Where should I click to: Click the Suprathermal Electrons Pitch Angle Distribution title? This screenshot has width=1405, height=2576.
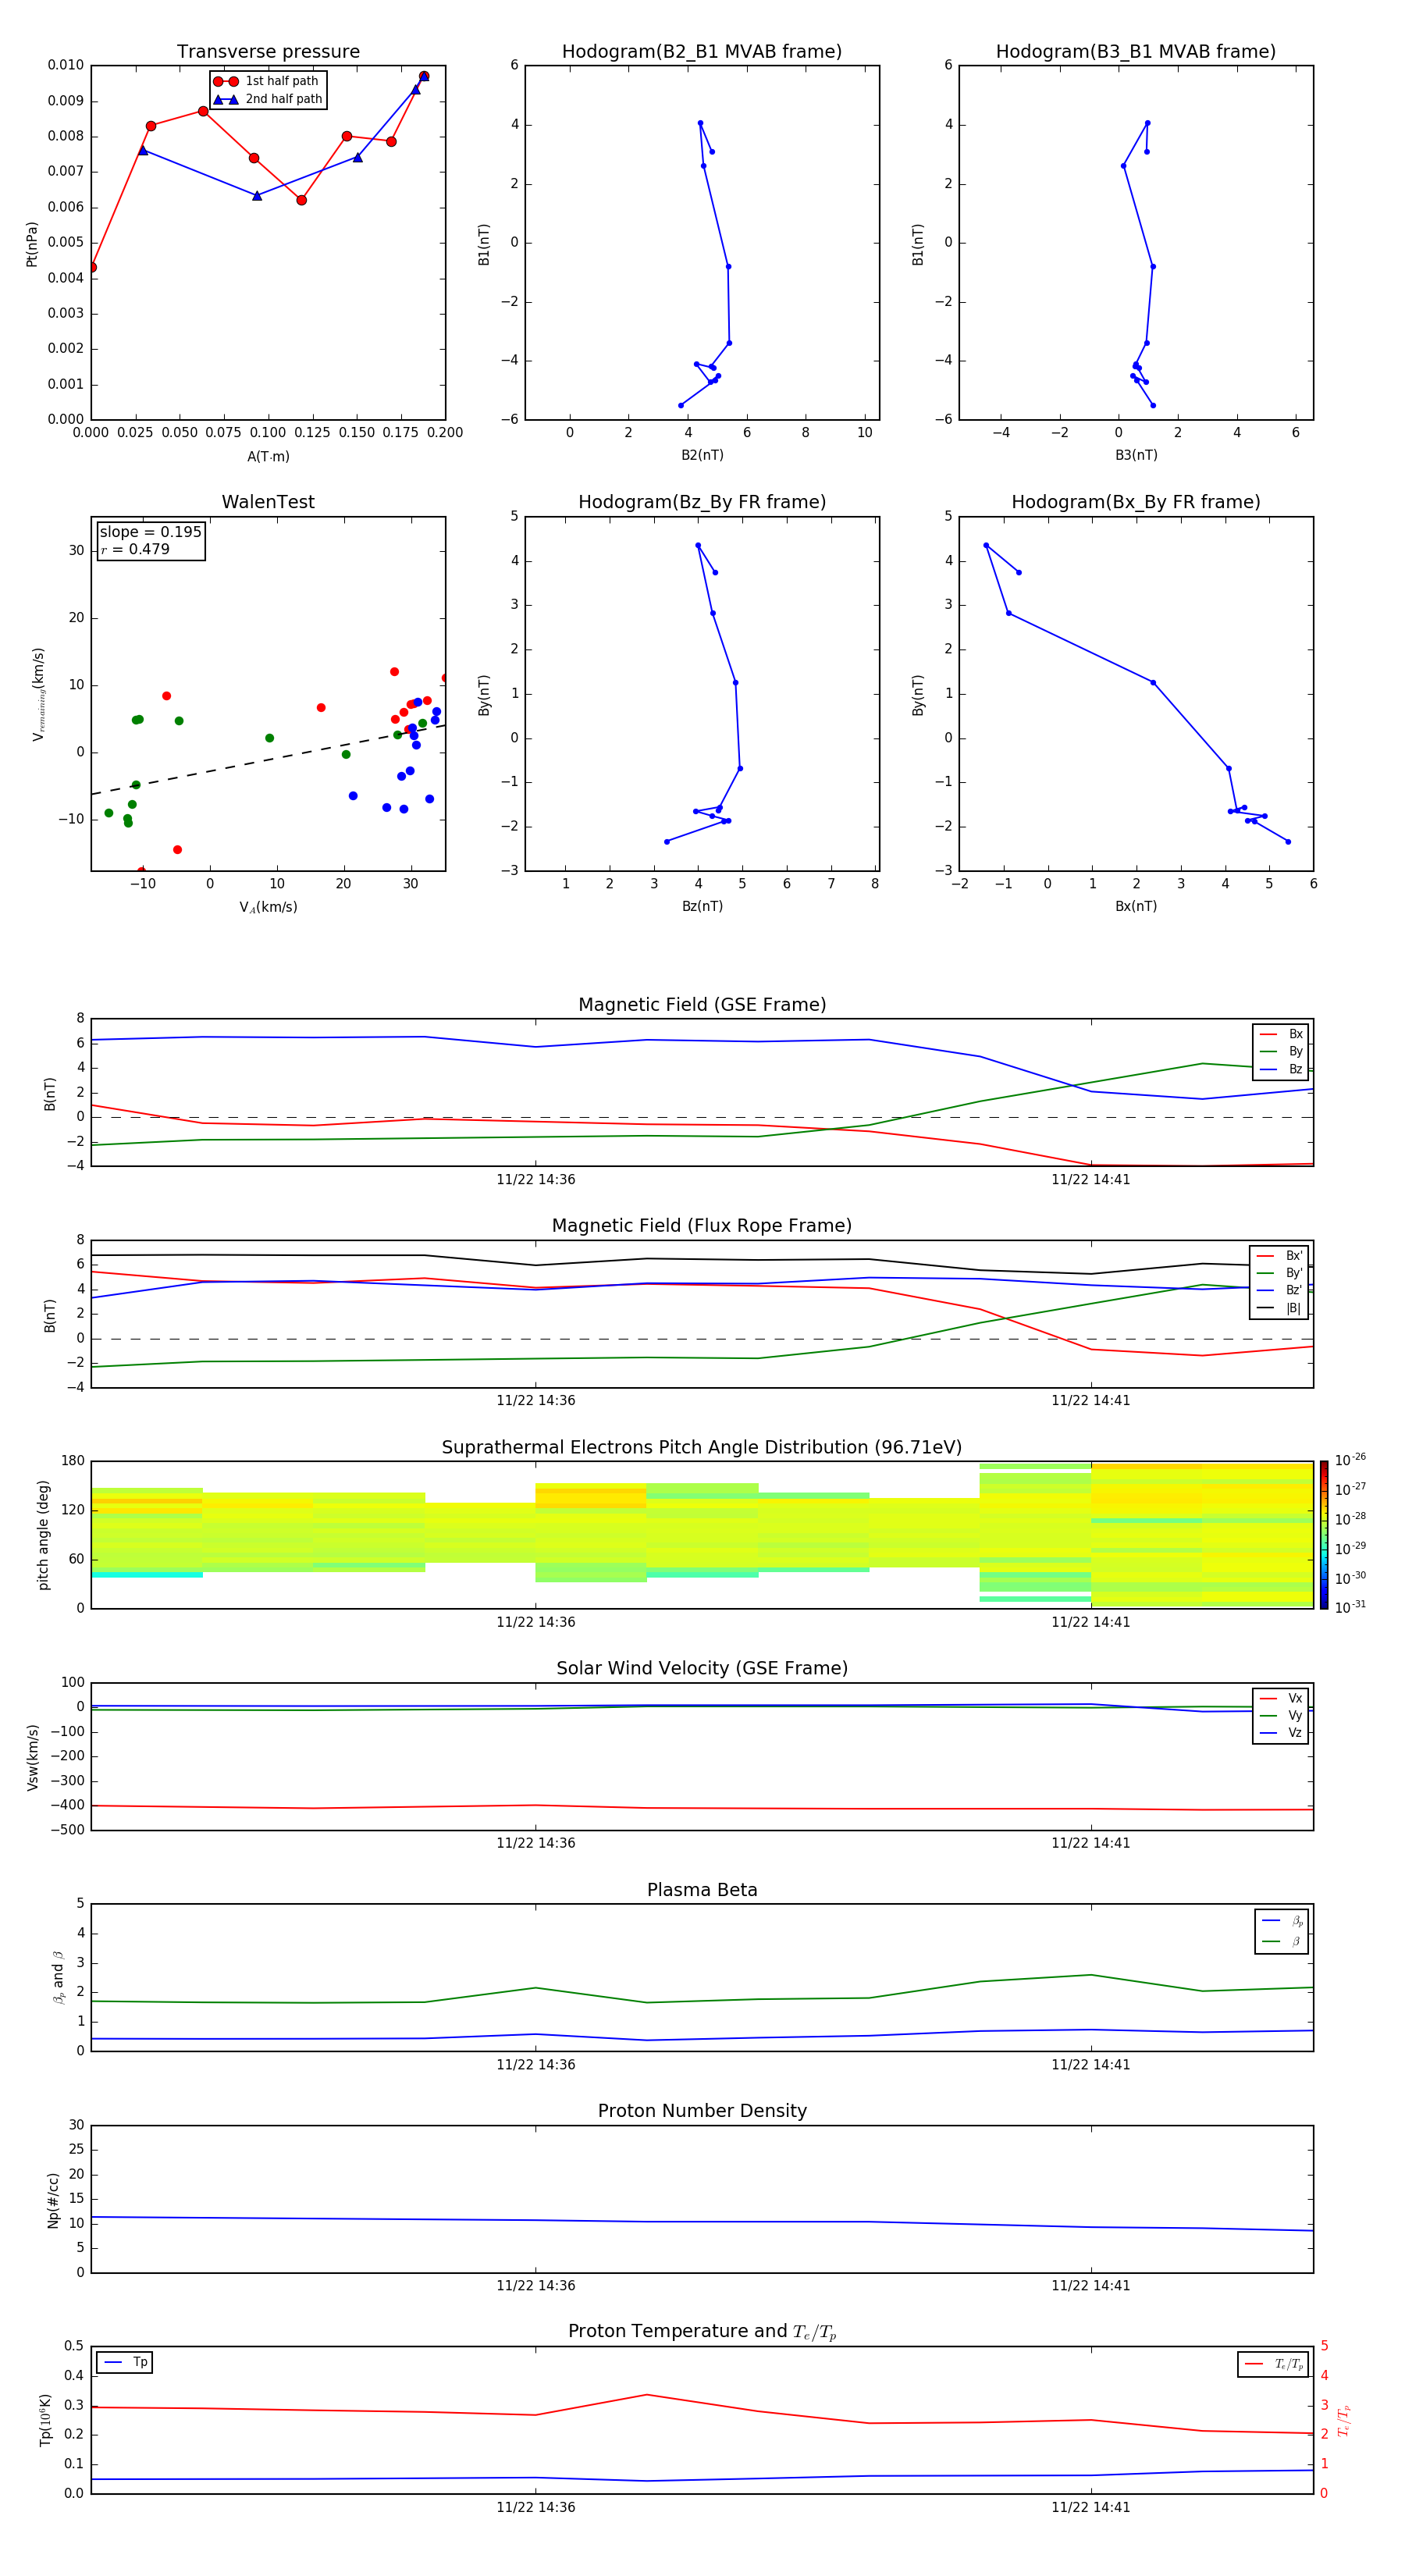tap(702, 1448)
